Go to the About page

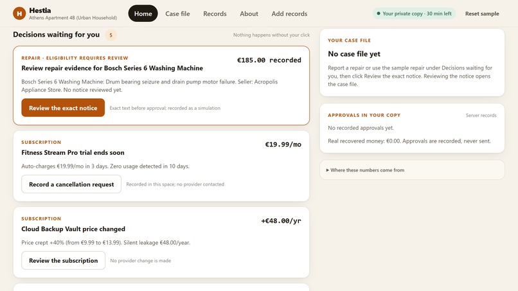coord(249,13)
